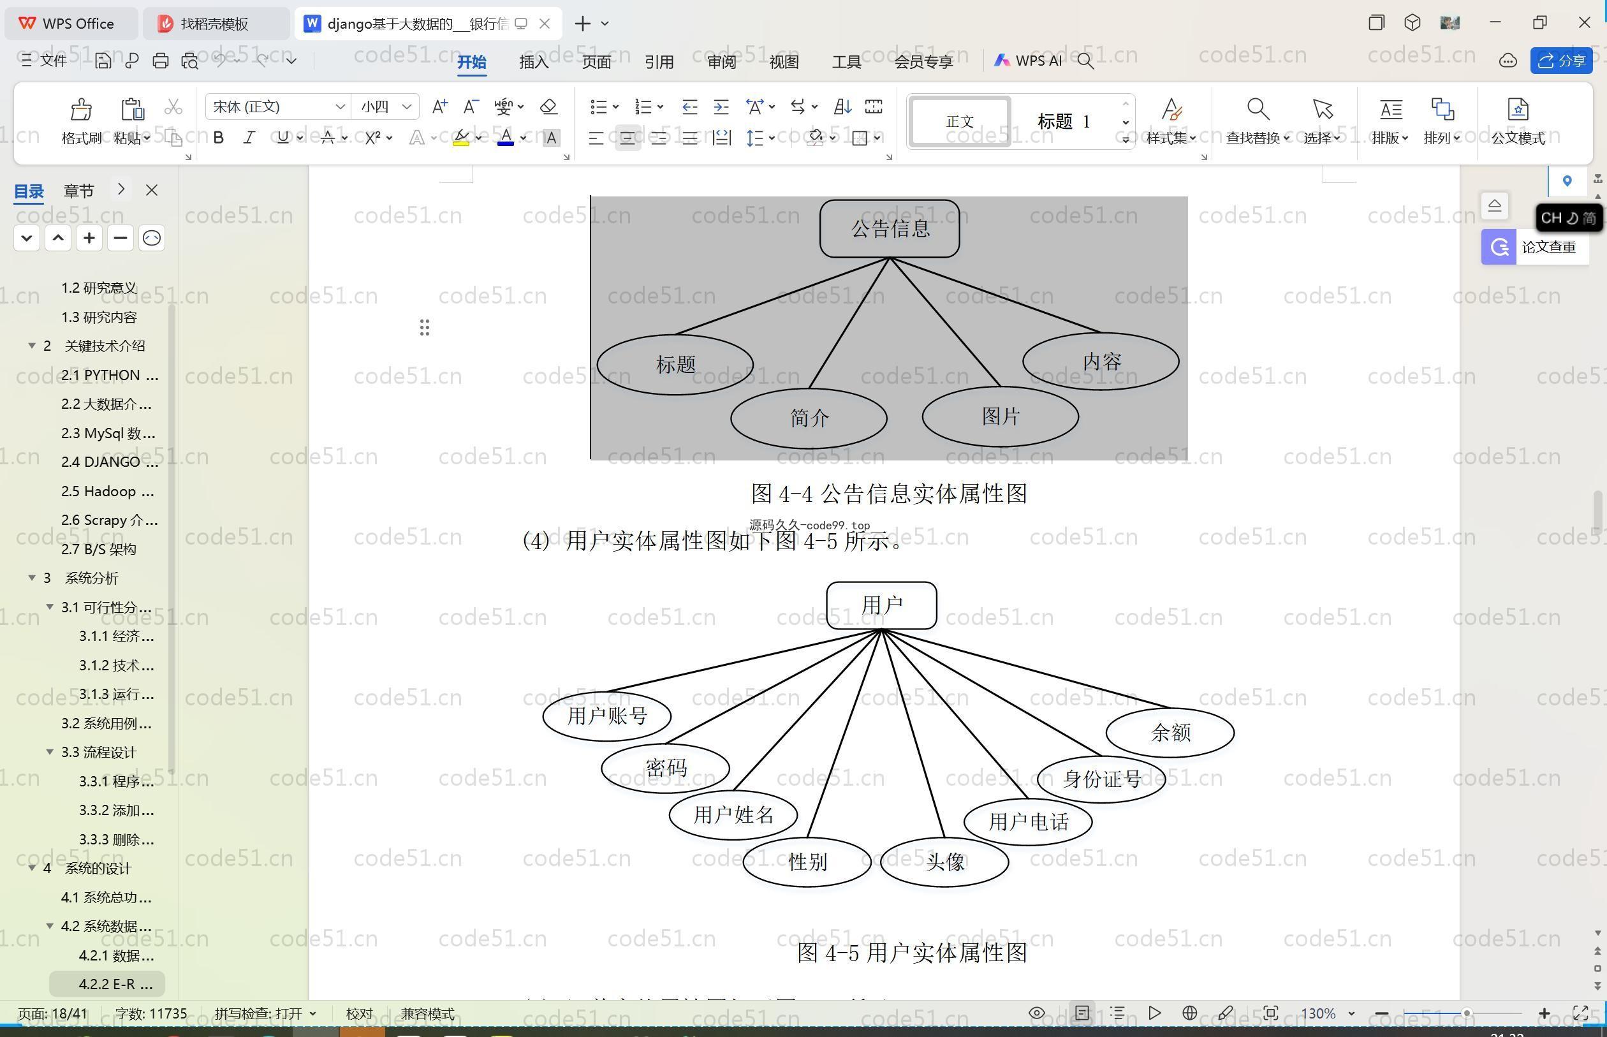Decrease indent icon
The image size is (1607, 1037).
pos(689,107)
